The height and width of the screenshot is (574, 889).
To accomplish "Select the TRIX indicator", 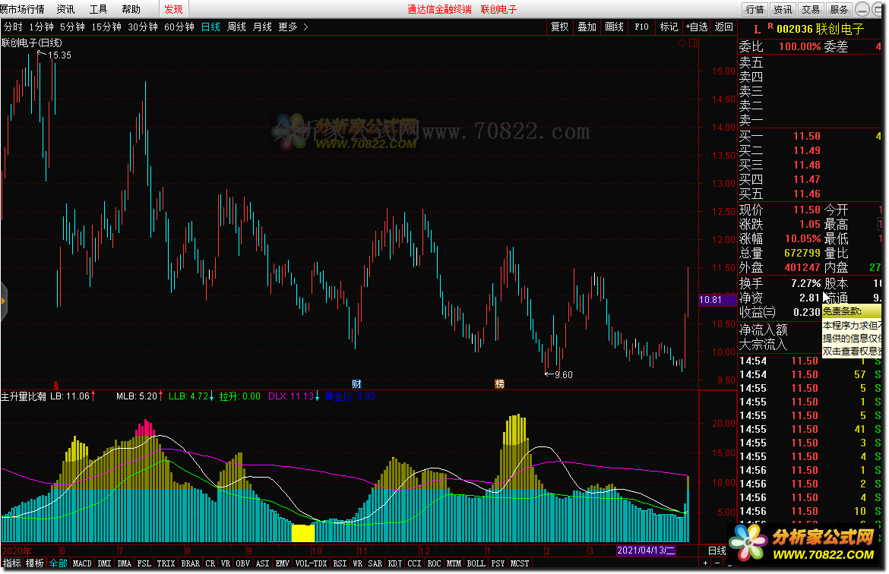I will [166, 563].
